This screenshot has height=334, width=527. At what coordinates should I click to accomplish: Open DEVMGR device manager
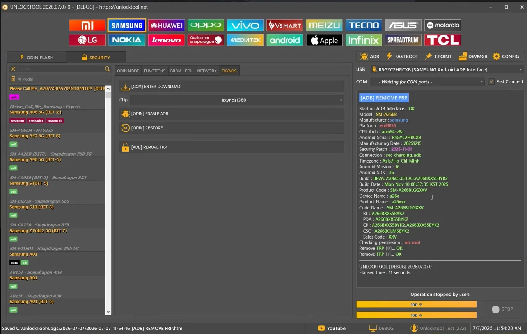click(x=473, y=57)
